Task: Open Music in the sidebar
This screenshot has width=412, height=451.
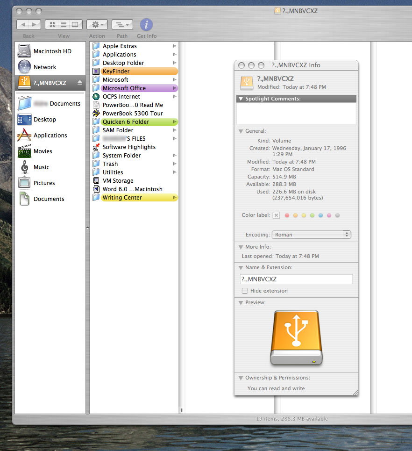Action: pos(50,167)
